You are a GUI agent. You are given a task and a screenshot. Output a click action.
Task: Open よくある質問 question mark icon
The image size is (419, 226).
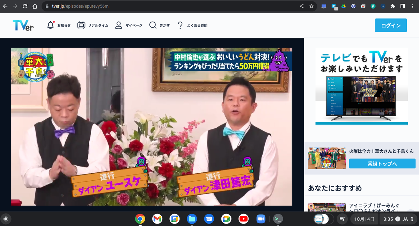click(180, 25)
